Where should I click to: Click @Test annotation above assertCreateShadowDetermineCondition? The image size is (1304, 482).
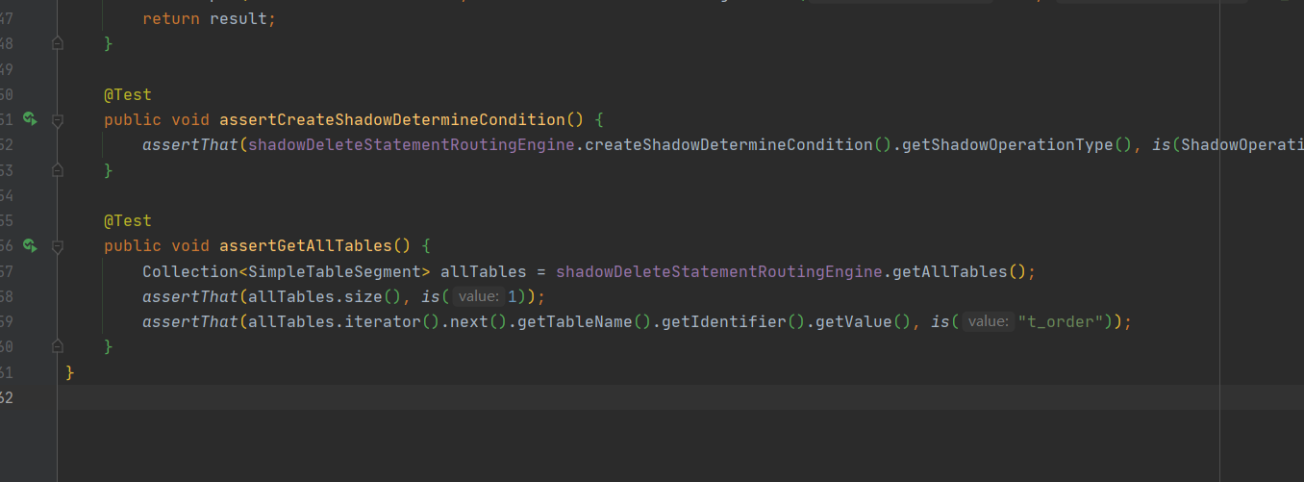(x=128, y=94)
